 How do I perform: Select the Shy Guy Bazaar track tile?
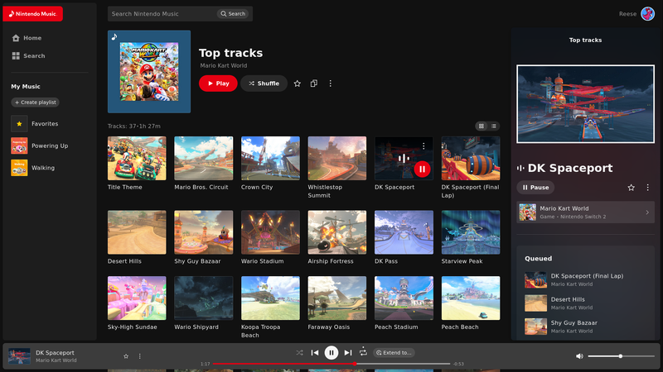203,232
